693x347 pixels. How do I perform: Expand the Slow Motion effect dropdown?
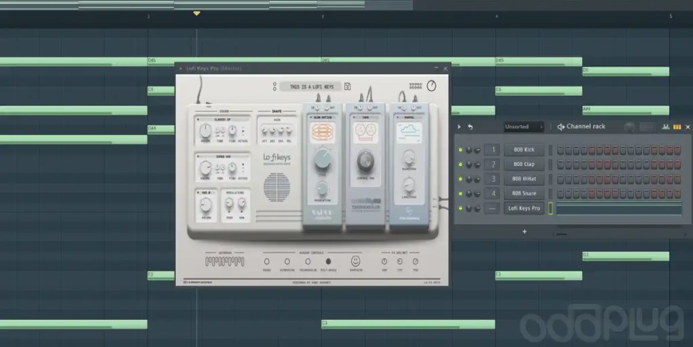click(323, 117)
